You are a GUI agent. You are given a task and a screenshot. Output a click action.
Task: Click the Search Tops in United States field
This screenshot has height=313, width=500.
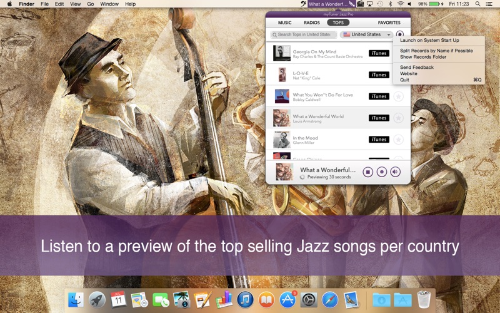click(304, 34)
